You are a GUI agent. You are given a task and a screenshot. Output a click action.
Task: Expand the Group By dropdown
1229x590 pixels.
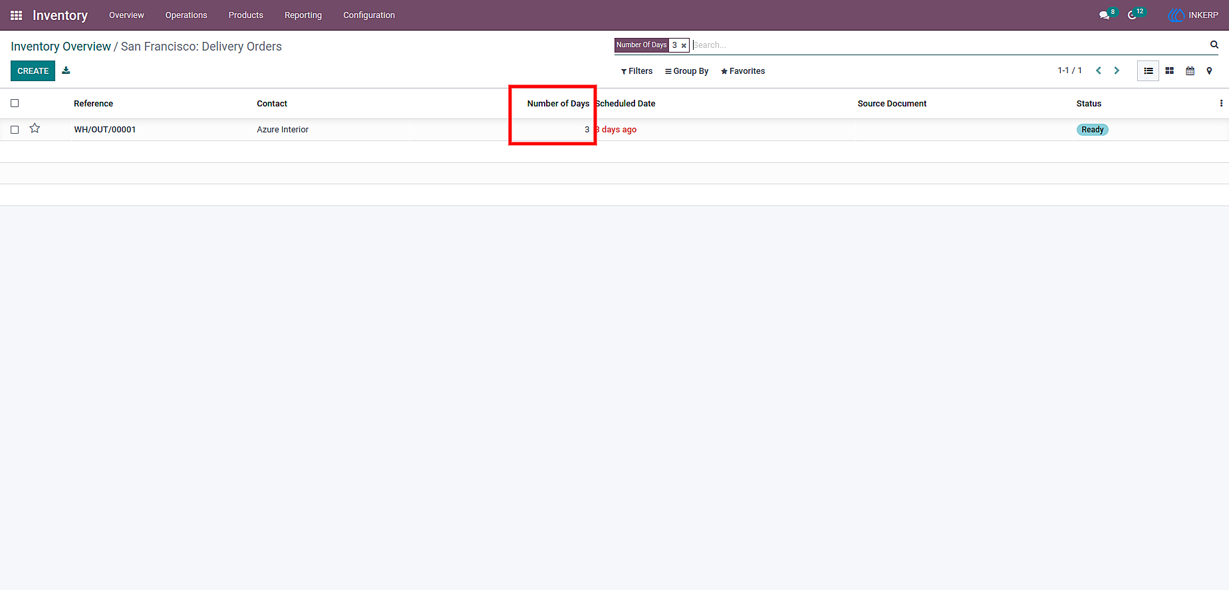pyautogui.click(x=686, y=71)
